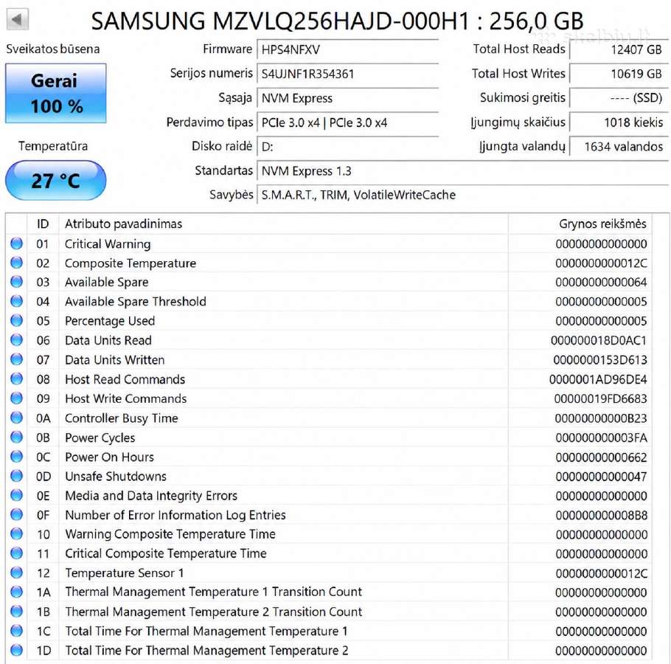
Task: Select power on hours 1634 valandos
Action: point(619,147)
